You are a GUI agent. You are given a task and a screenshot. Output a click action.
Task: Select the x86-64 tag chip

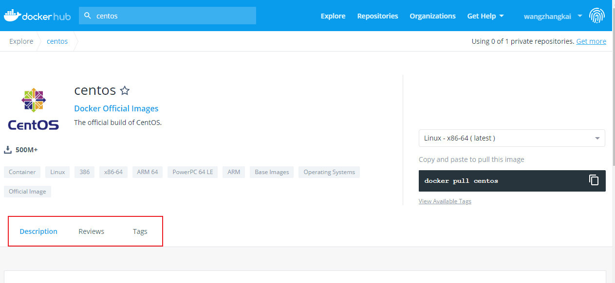coord(113,172)
